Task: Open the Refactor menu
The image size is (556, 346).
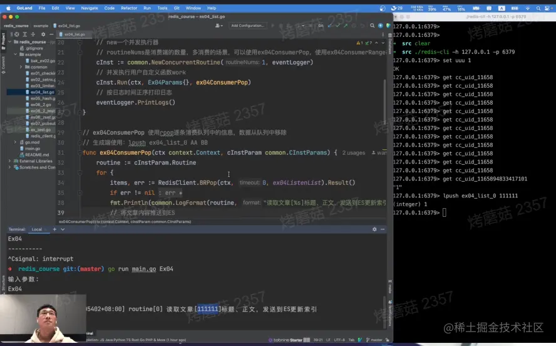Action: [x=129, y=8]
